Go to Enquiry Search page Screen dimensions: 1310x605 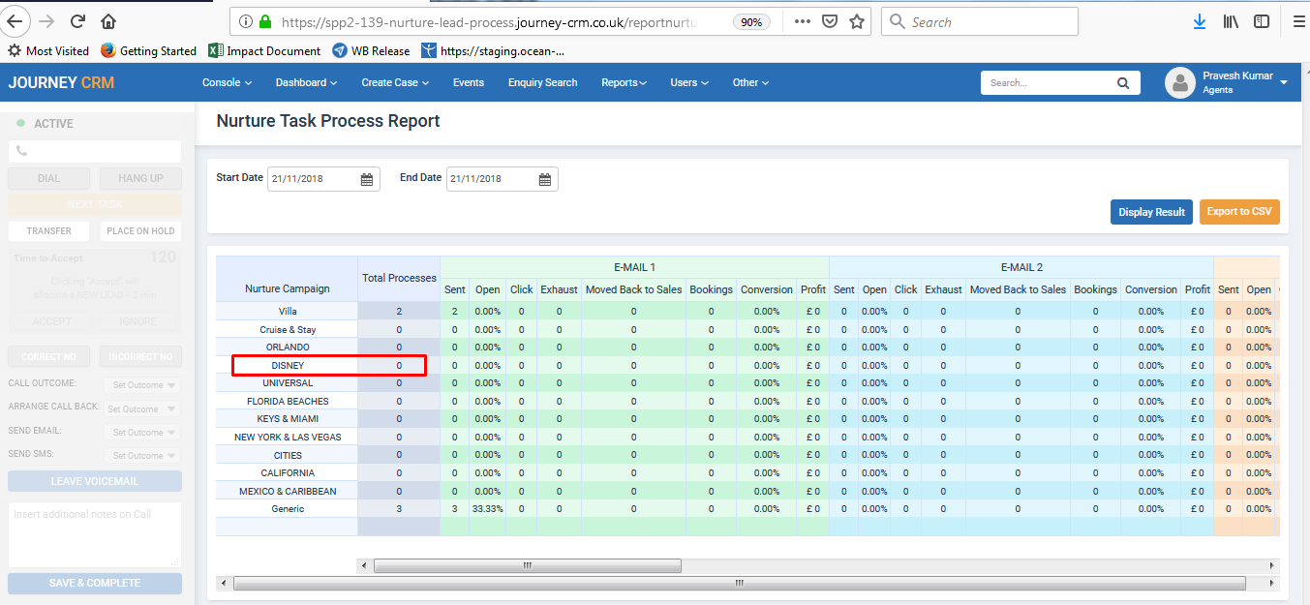click(x=542, y=83)
